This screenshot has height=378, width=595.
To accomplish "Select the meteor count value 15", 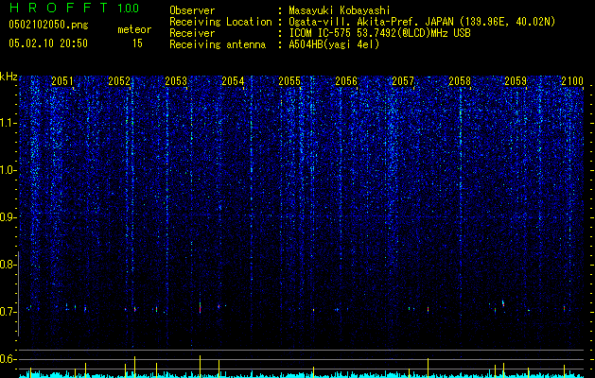I will pos(137,43).
